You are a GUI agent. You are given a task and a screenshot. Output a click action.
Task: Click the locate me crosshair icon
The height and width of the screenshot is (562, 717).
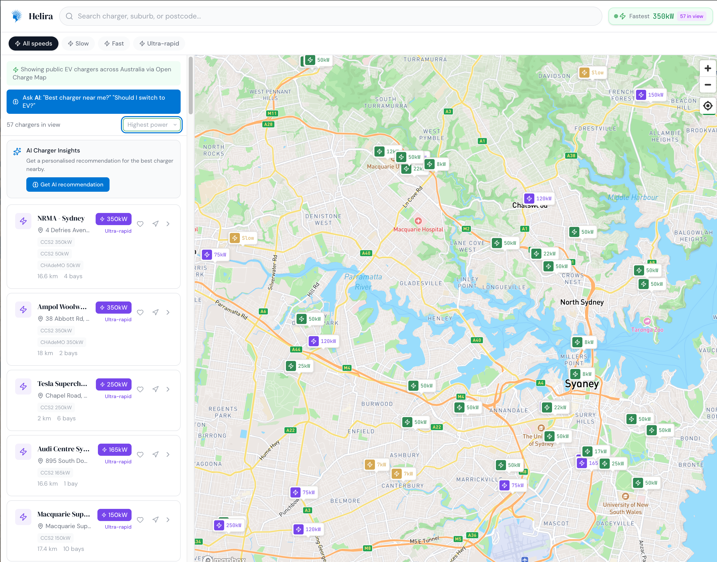707,106
